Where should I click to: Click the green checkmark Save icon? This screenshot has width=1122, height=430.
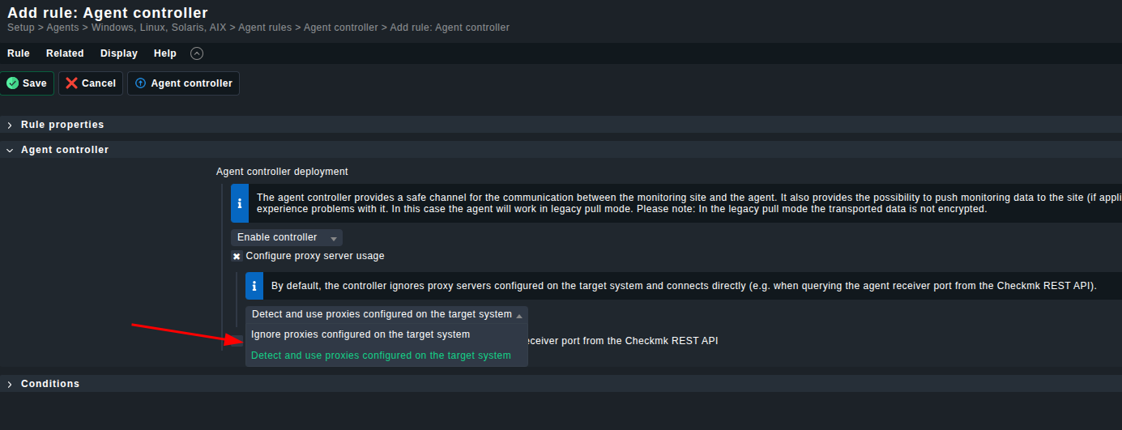12,83
